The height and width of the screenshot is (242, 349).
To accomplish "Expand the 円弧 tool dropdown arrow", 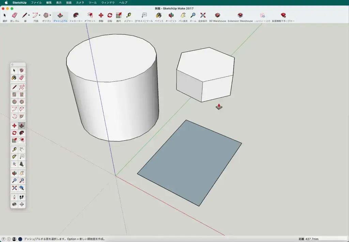I will (40, 15).
